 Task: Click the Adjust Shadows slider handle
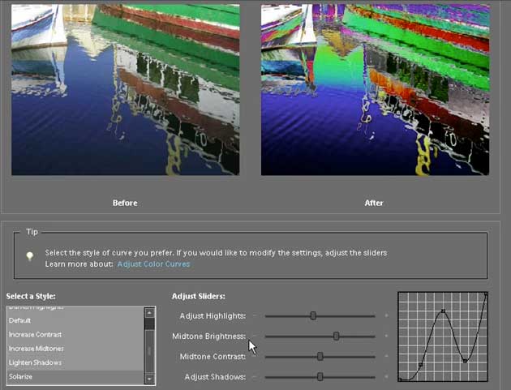(320, 377)
